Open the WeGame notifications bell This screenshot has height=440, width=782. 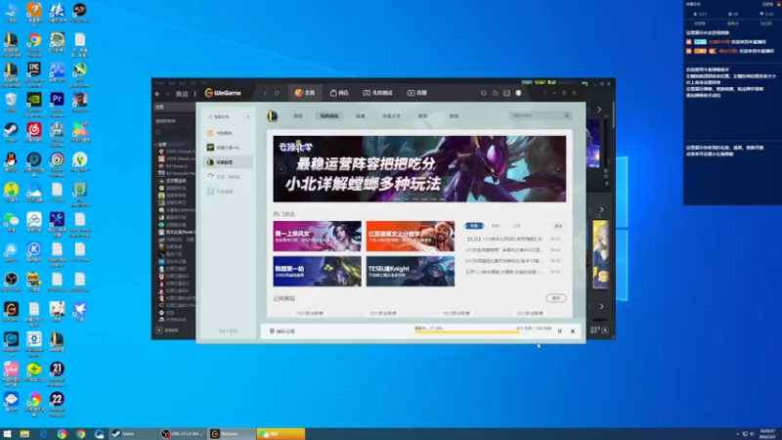tap(483, 93)
